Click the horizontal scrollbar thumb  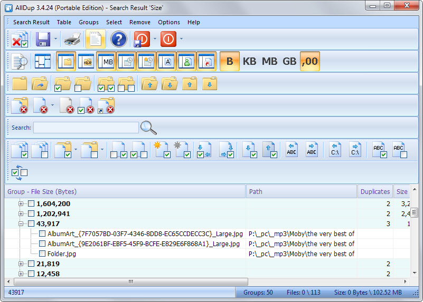pyautogui.click(x=131, y=281)
